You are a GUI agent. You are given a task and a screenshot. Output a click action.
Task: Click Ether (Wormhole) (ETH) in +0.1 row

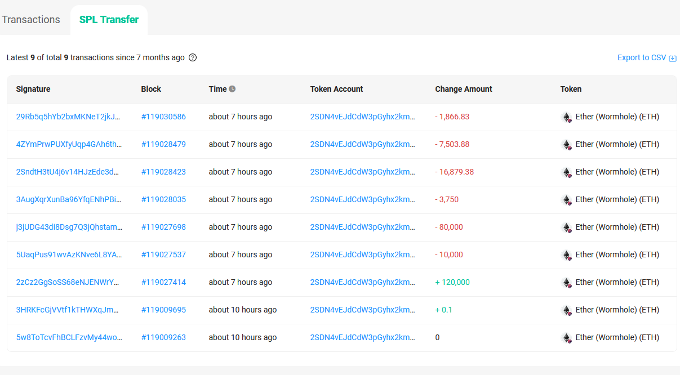tap(617, 310)
